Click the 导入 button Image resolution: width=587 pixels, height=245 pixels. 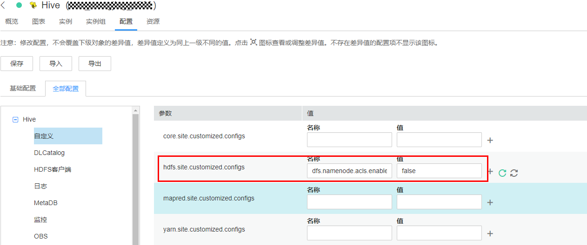[56, 64]
